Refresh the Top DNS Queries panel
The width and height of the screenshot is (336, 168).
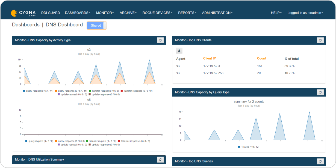320,161
